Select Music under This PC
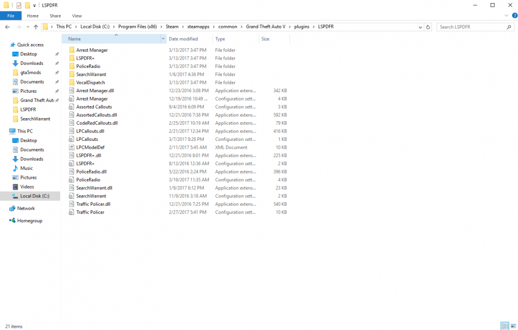This screenshot has width=518, height=330. 26,168
